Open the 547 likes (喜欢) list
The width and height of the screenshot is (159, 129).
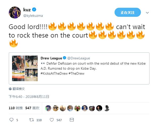tap(32, 108)
